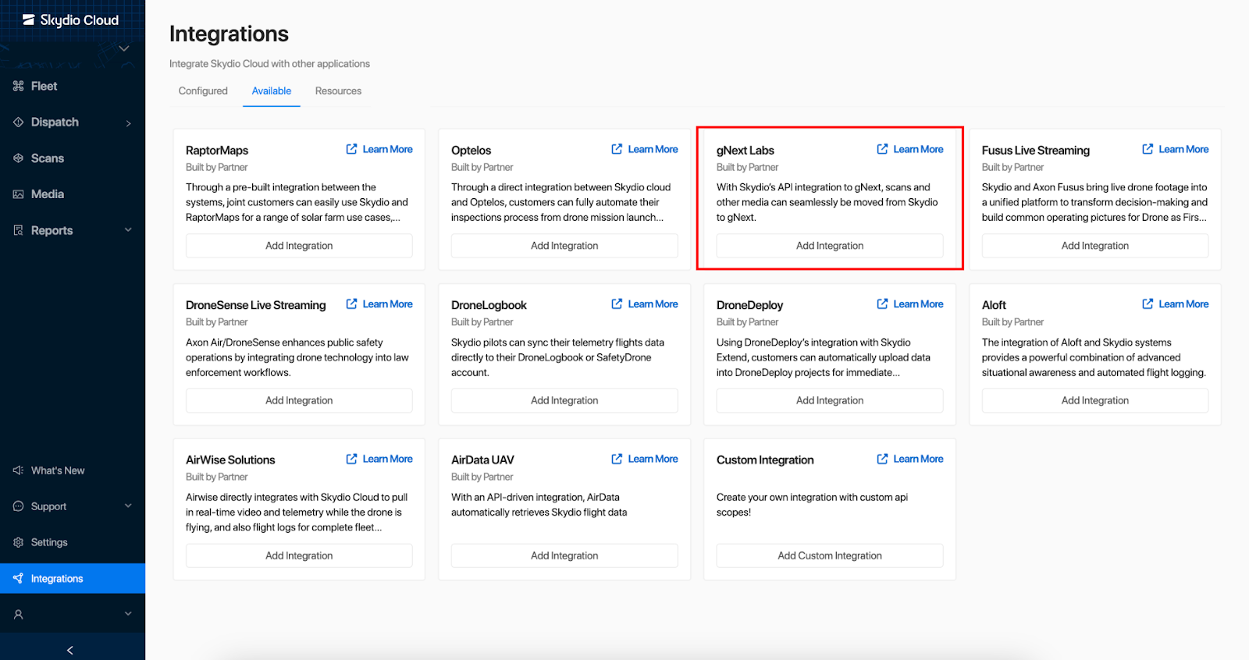1249x660 pixels.
Task: Click the Reports document icon
Action: (x=18, y=230)
